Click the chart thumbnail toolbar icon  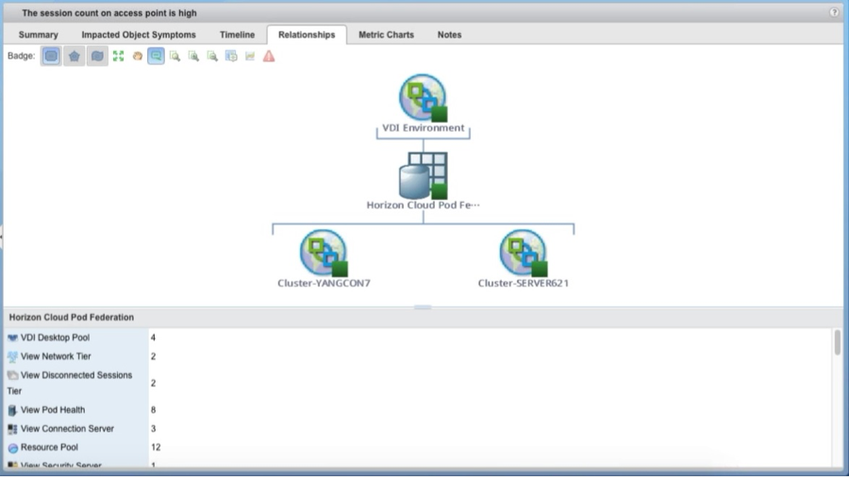coord(250,56)
